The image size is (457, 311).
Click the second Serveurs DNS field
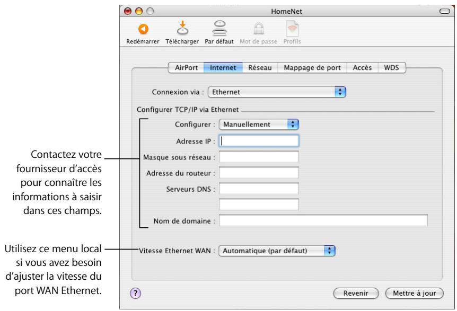[x=259, y=205]
